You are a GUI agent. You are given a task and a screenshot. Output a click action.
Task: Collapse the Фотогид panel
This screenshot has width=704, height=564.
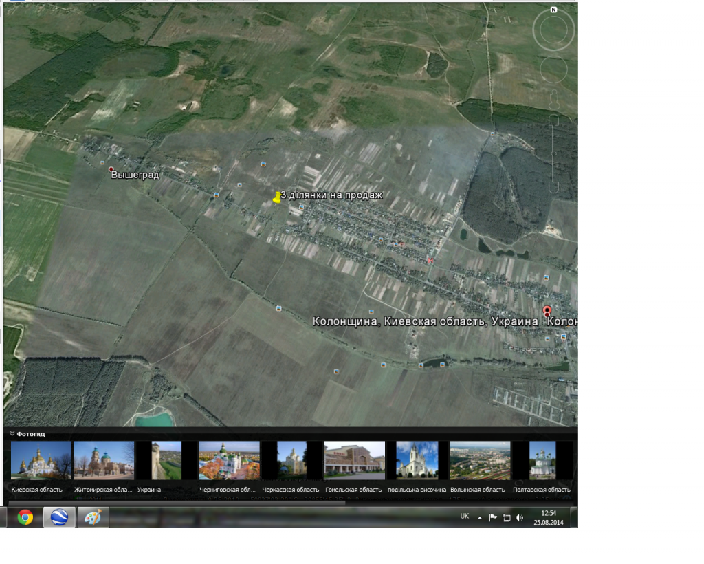[12, 434]
